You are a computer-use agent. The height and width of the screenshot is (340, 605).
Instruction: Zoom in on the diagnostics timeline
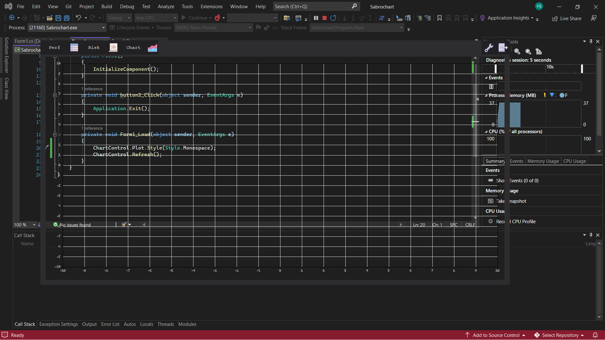pyautogui.click(x=517, y=51)
